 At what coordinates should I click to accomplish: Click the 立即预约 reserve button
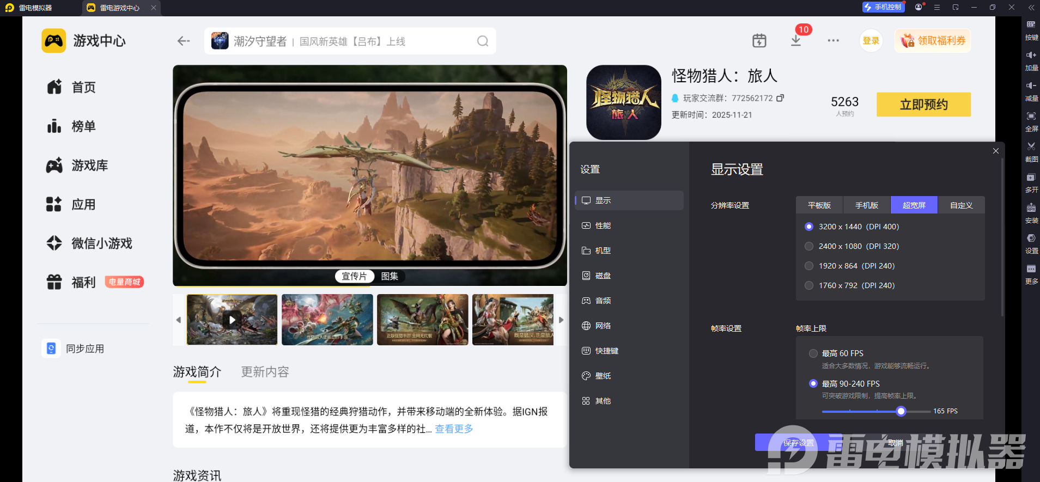[923, 105]
